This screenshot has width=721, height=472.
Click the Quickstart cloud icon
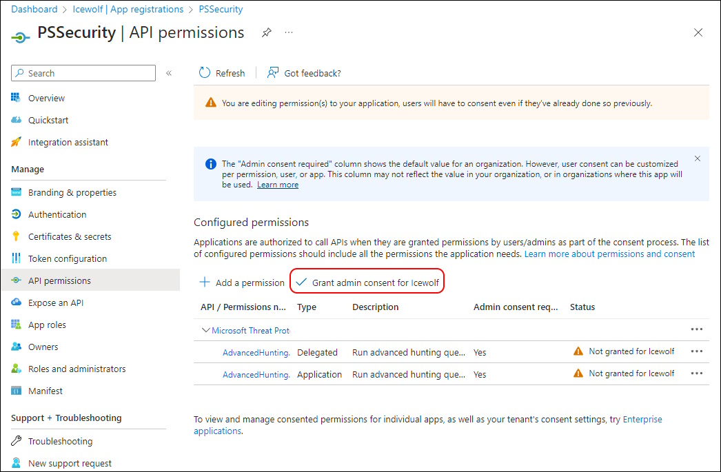point(16,120)
